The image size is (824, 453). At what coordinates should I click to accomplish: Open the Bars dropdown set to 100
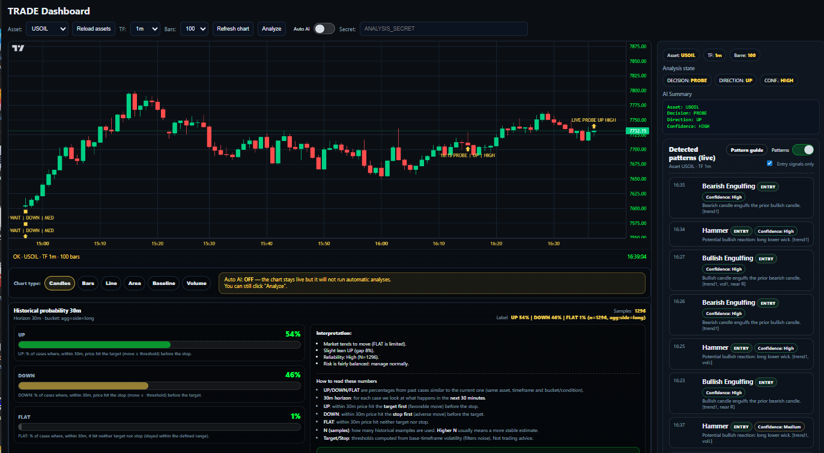point(194,28)
